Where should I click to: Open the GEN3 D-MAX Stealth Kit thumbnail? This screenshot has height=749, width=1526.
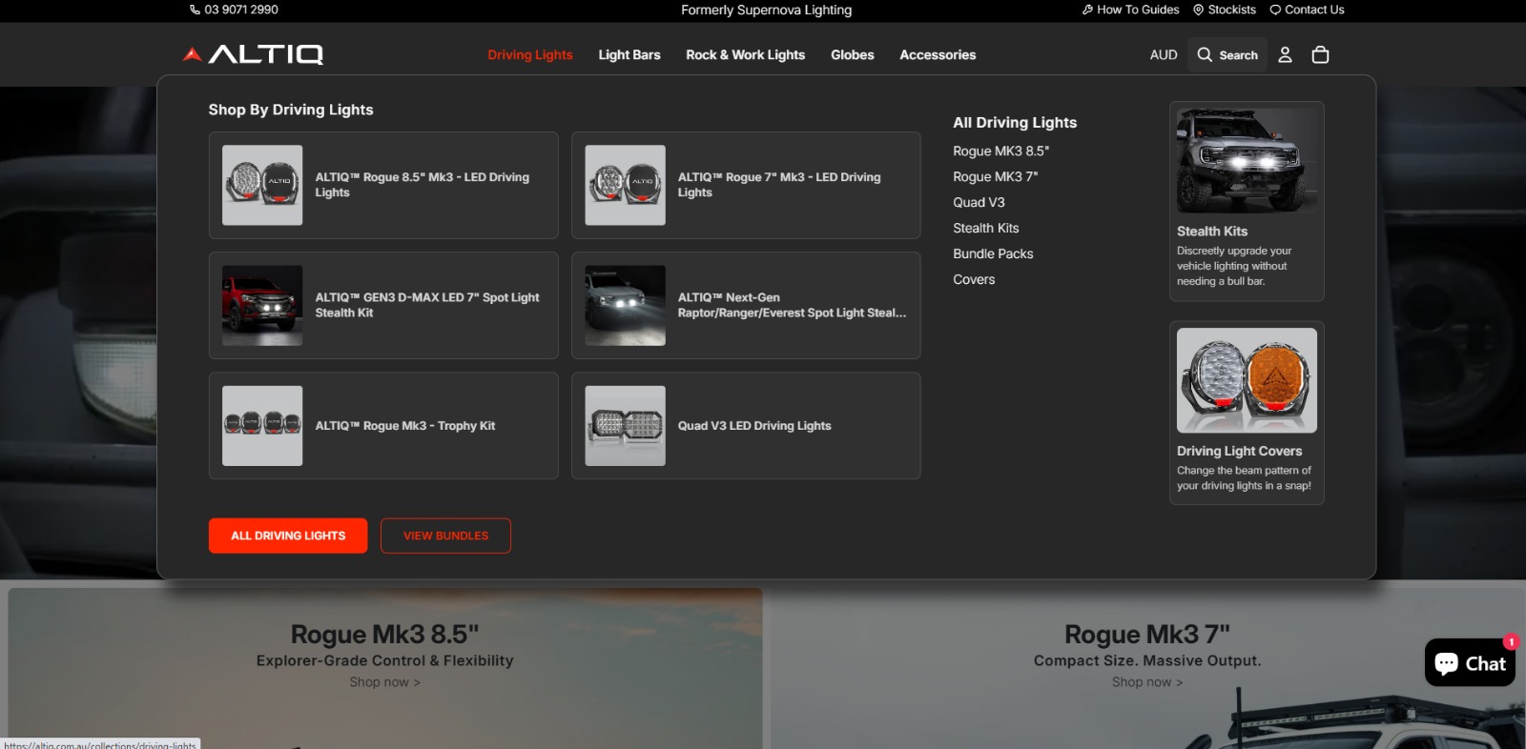coord(262,305)
